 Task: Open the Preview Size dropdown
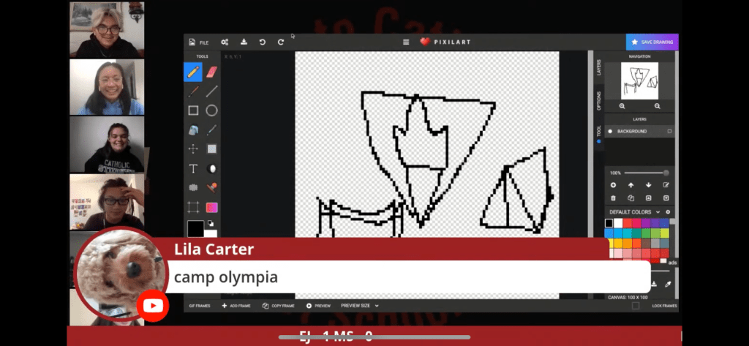coord(360,306)
